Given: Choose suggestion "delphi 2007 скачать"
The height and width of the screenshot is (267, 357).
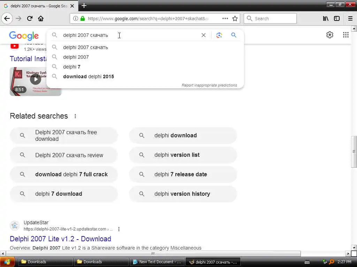Looking at the screenshot, I should 145,47.
